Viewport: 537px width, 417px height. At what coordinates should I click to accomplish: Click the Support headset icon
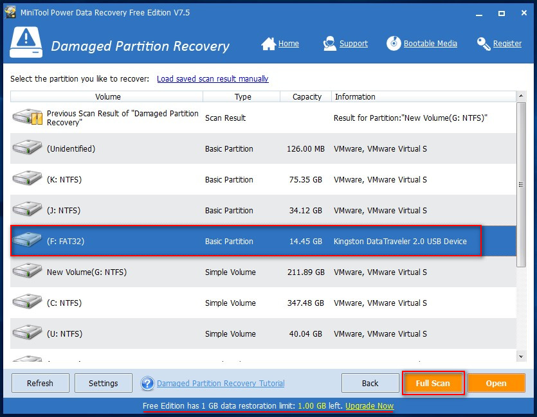pos(329,44)
